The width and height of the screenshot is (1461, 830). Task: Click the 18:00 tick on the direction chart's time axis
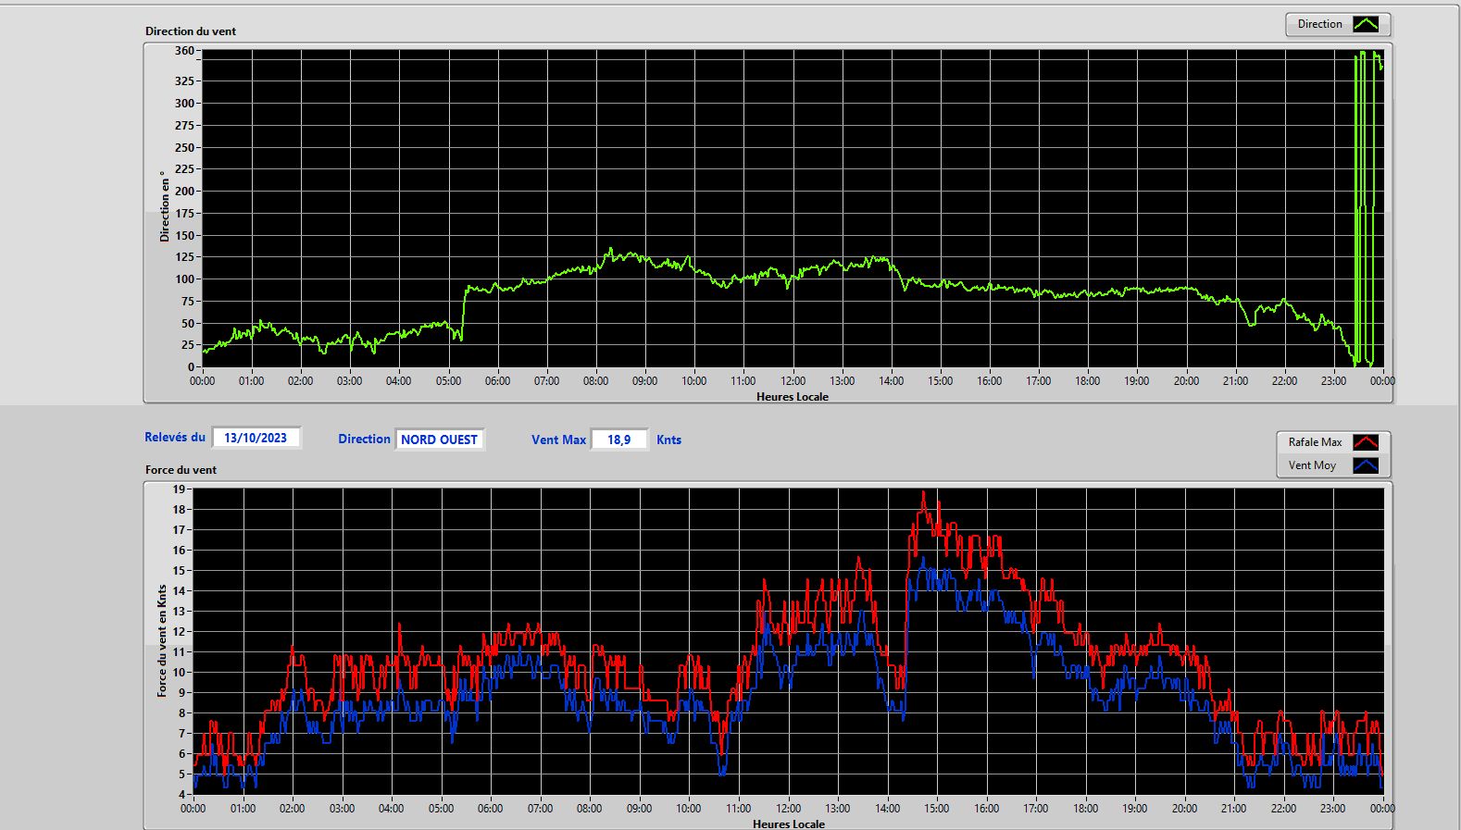tap(1088, 380)
